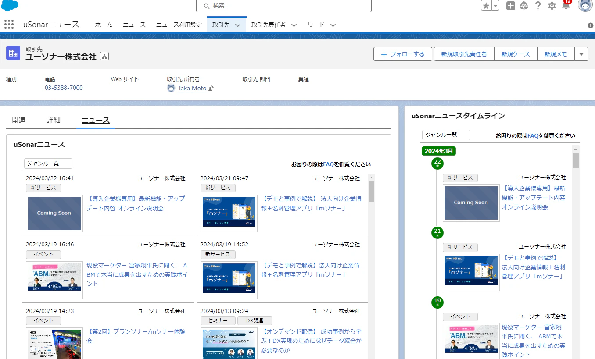Expand the リード tab dropdown chevron
Screen dimensions: 595x359
click(333, 25)
